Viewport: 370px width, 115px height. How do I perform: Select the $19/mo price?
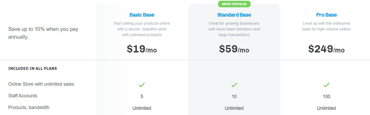click(142, 49)
